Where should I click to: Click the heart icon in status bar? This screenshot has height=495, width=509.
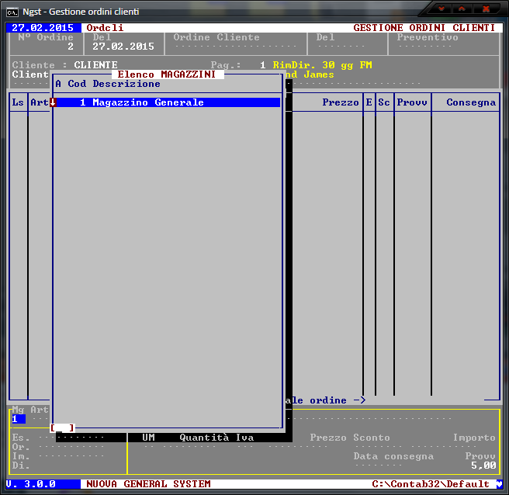point(499,484)
